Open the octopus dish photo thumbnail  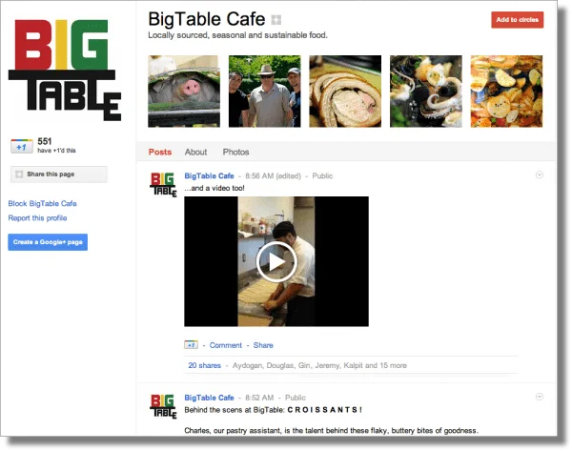(x=426, y=92)
